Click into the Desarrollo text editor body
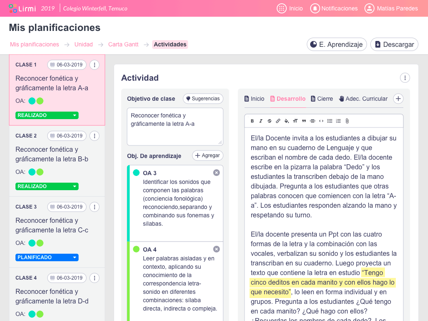 coord(324,224)
